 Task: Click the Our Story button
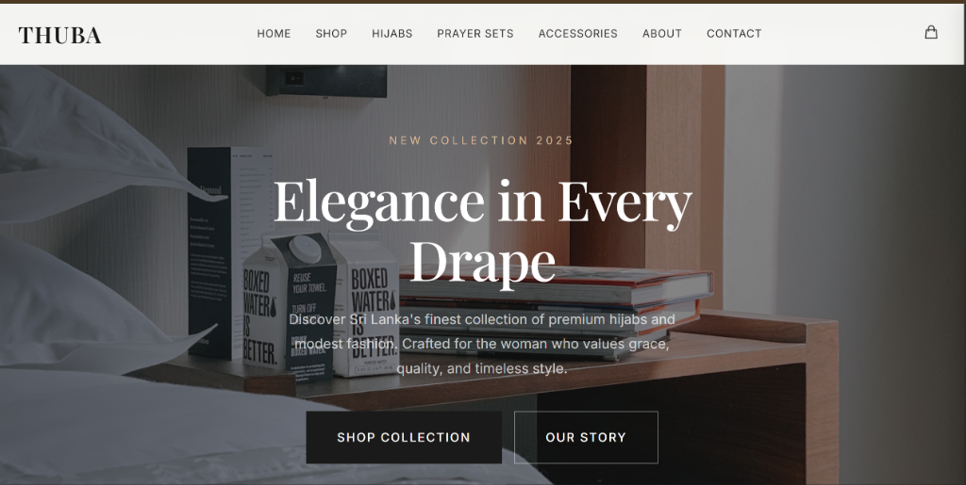586,437
